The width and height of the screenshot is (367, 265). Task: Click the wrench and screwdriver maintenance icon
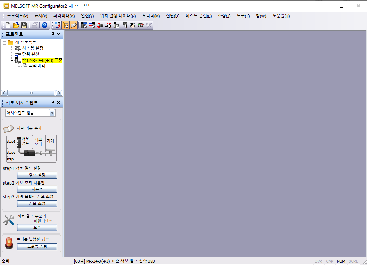tap(9, 220)
